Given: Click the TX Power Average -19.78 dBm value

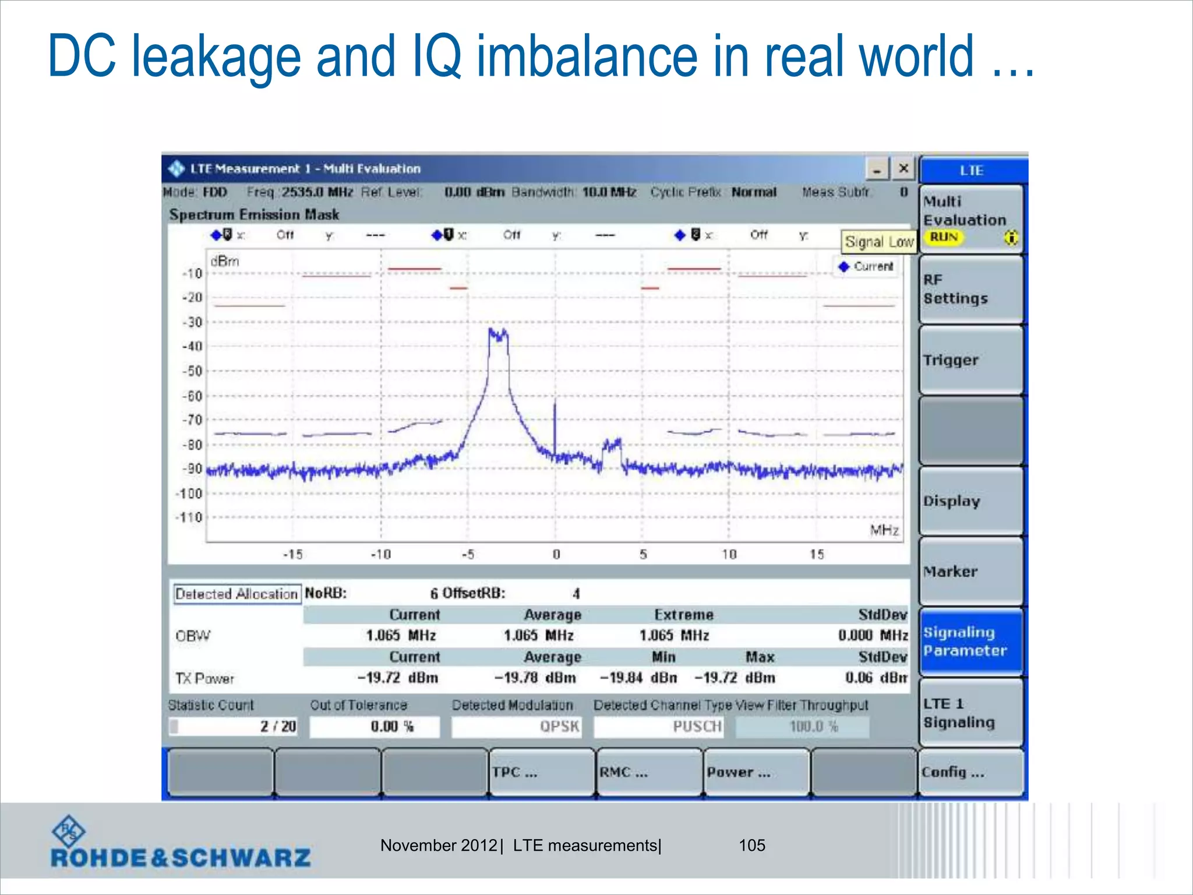Looking at the screenshot, I should click(535, 678).
